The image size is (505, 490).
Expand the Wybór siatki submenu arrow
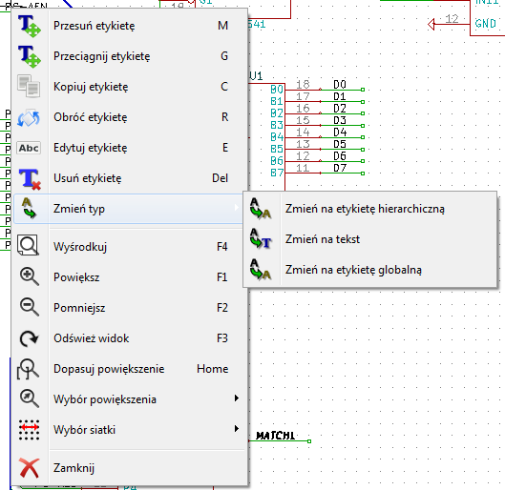coord(237,429)
